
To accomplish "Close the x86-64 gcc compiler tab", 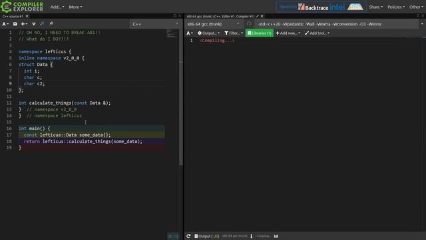I will pyautogui.click(x=262, y=16).
